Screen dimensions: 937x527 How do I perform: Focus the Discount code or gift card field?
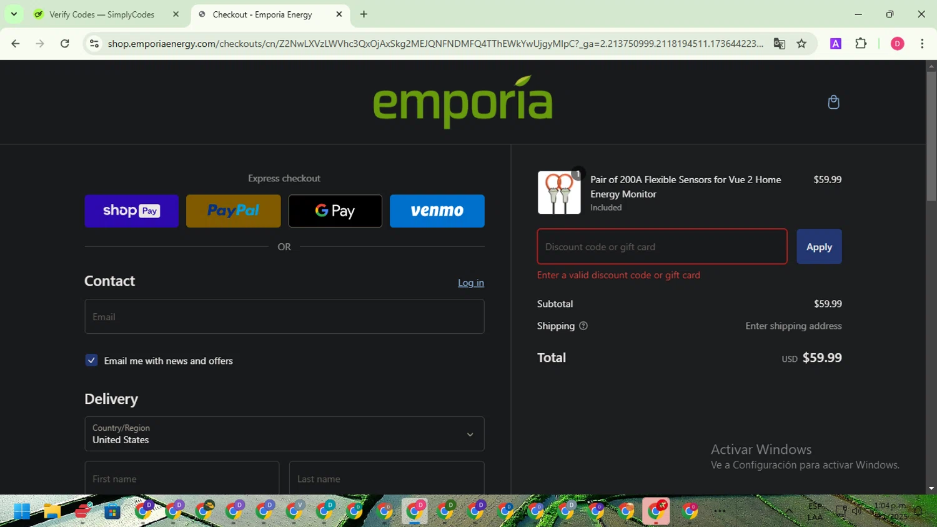tap(662, 246)
